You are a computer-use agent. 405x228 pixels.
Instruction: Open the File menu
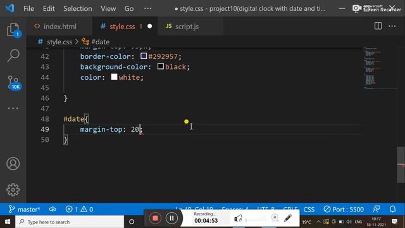(x=28, y=8)
